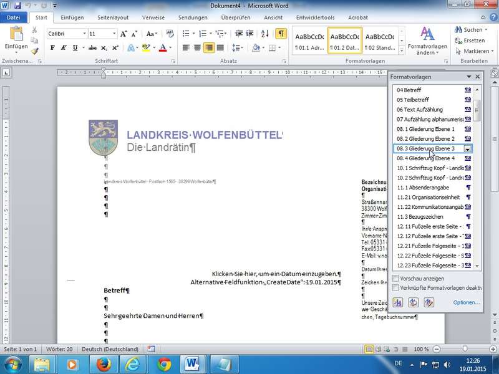Toggle bold formatting F
The height and width of the screenshot is (374, 499).
coord(52,48)
